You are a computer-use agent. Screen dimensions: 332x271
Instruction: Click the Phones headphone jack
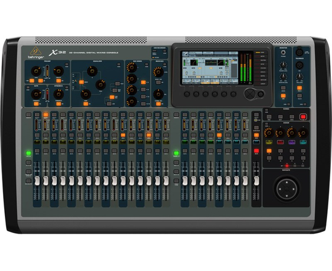(283, 52)
